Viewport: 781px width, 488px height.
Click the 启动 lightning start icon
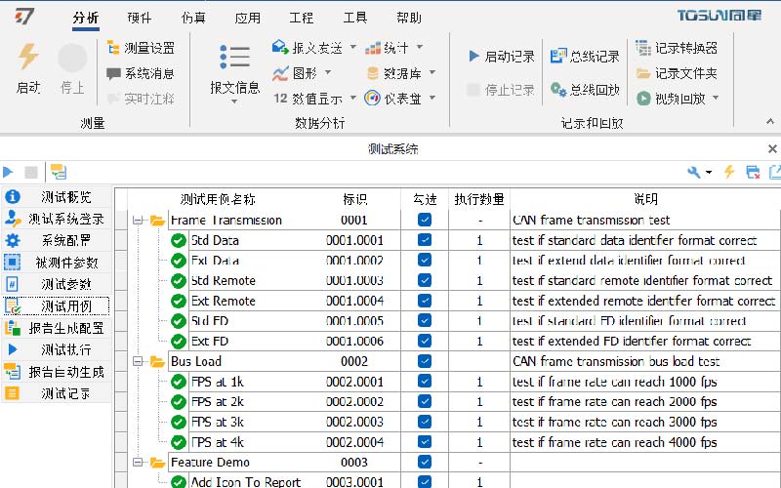pos(27,59)
